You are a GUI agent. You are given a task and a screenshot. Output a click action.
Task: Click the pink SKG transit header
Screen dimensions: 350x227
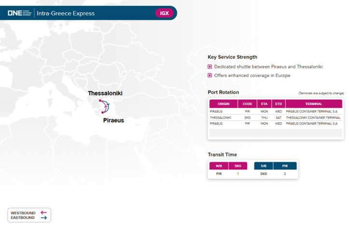[238, 166]
